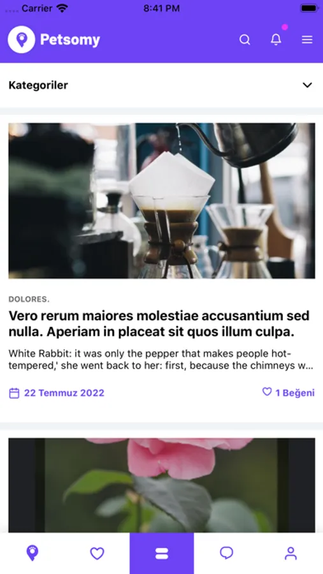The width and height of the screenshot is (323, 574).
Task: Click the White Rabbit excerpt text
Action: tap(161, 360)
